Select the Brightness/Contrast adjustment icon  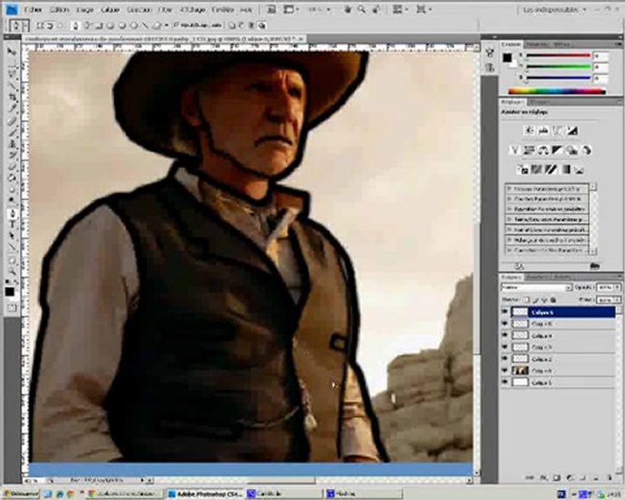pyautogui.click(x=529, y=130)
